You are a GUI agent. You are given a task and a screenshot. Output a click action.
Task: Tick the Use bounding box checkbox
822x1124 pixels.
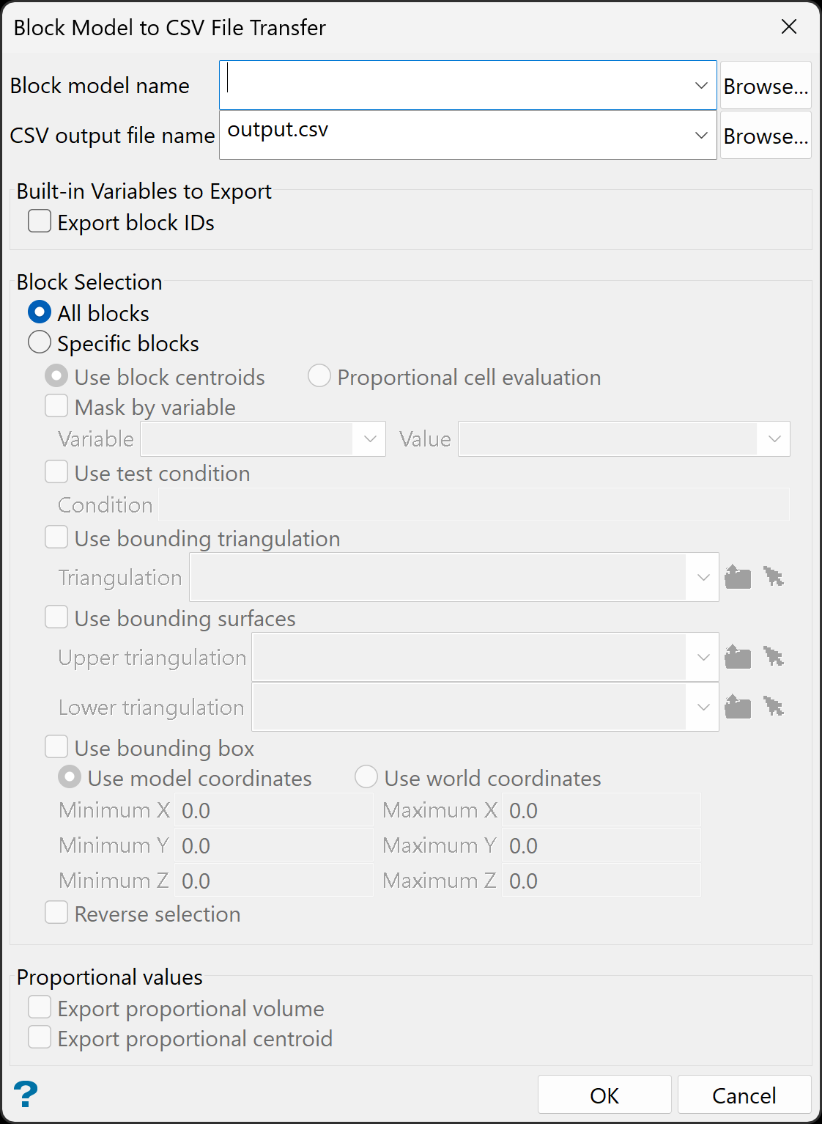56,747
